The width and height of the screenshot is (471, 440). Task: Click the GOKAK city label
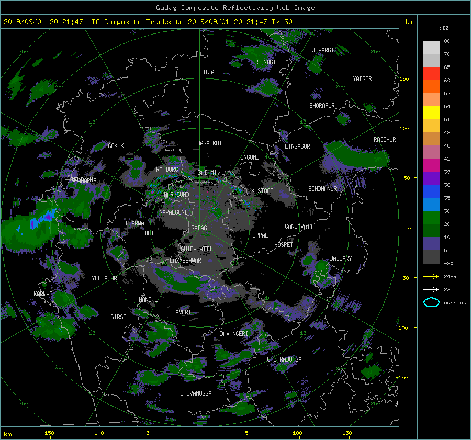point(116,146)
